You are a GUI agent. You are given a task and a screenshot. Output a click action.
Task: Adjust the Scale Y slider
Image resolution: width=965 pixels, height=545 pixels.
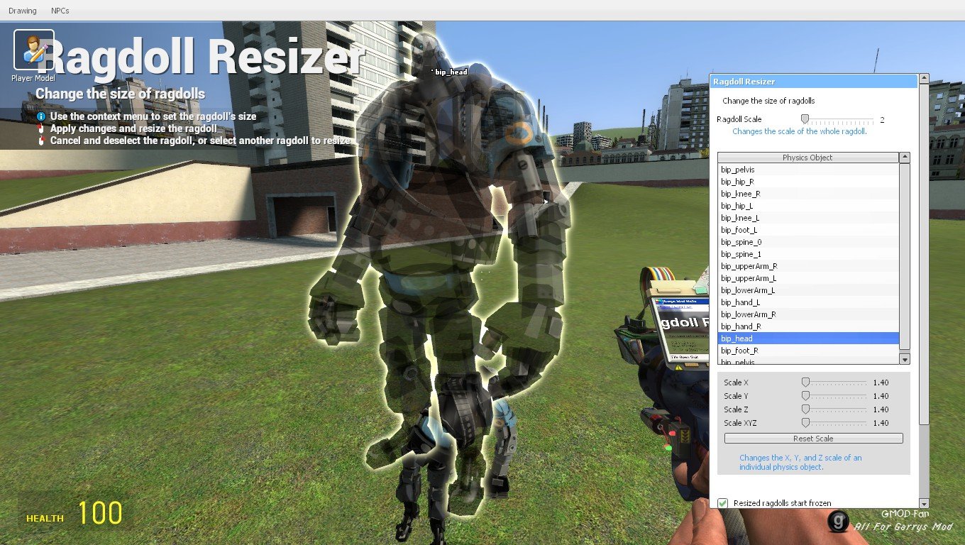[x=834, y=396]
